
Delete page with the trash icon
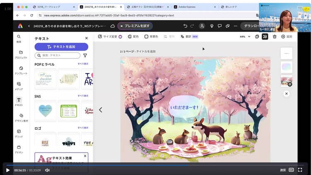coord(275,36)
